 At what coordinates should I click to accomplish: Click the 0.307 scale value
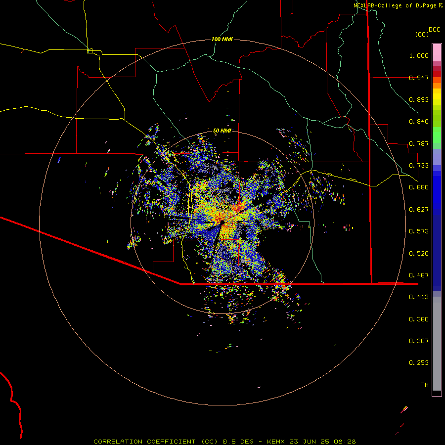[x=419, y=341]
